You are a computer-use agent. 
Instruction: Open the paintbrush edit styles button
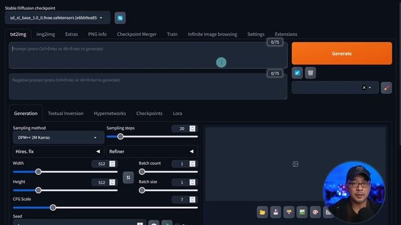coord(387,87)
